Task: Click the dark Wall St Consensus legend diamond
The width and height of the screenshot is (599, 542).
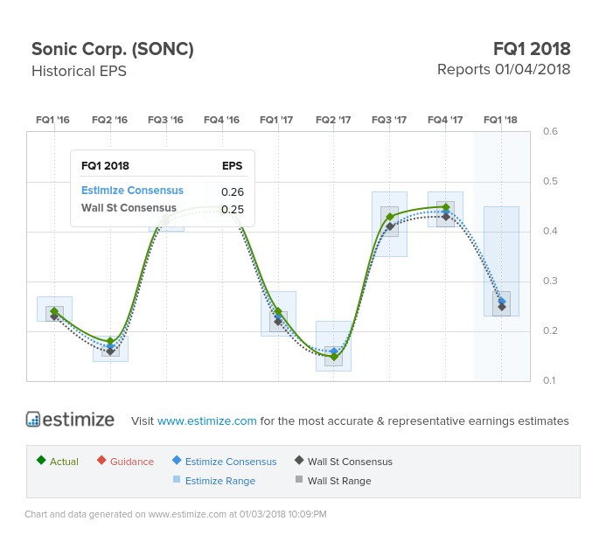Action: click(299, 460)
